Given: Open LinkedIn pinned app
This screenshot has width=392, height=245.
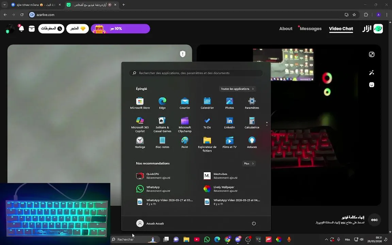Looking at the screenshot, I should tap(229, 123).
